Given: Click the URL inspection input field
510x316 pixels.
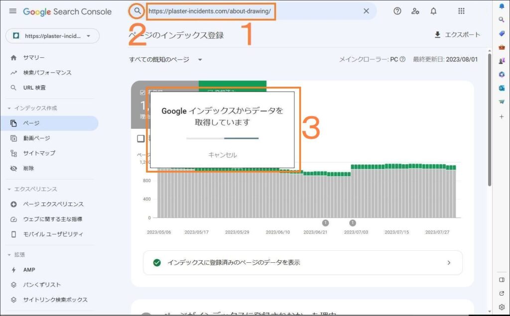Looking at the screenshot, I should [254, 11].
